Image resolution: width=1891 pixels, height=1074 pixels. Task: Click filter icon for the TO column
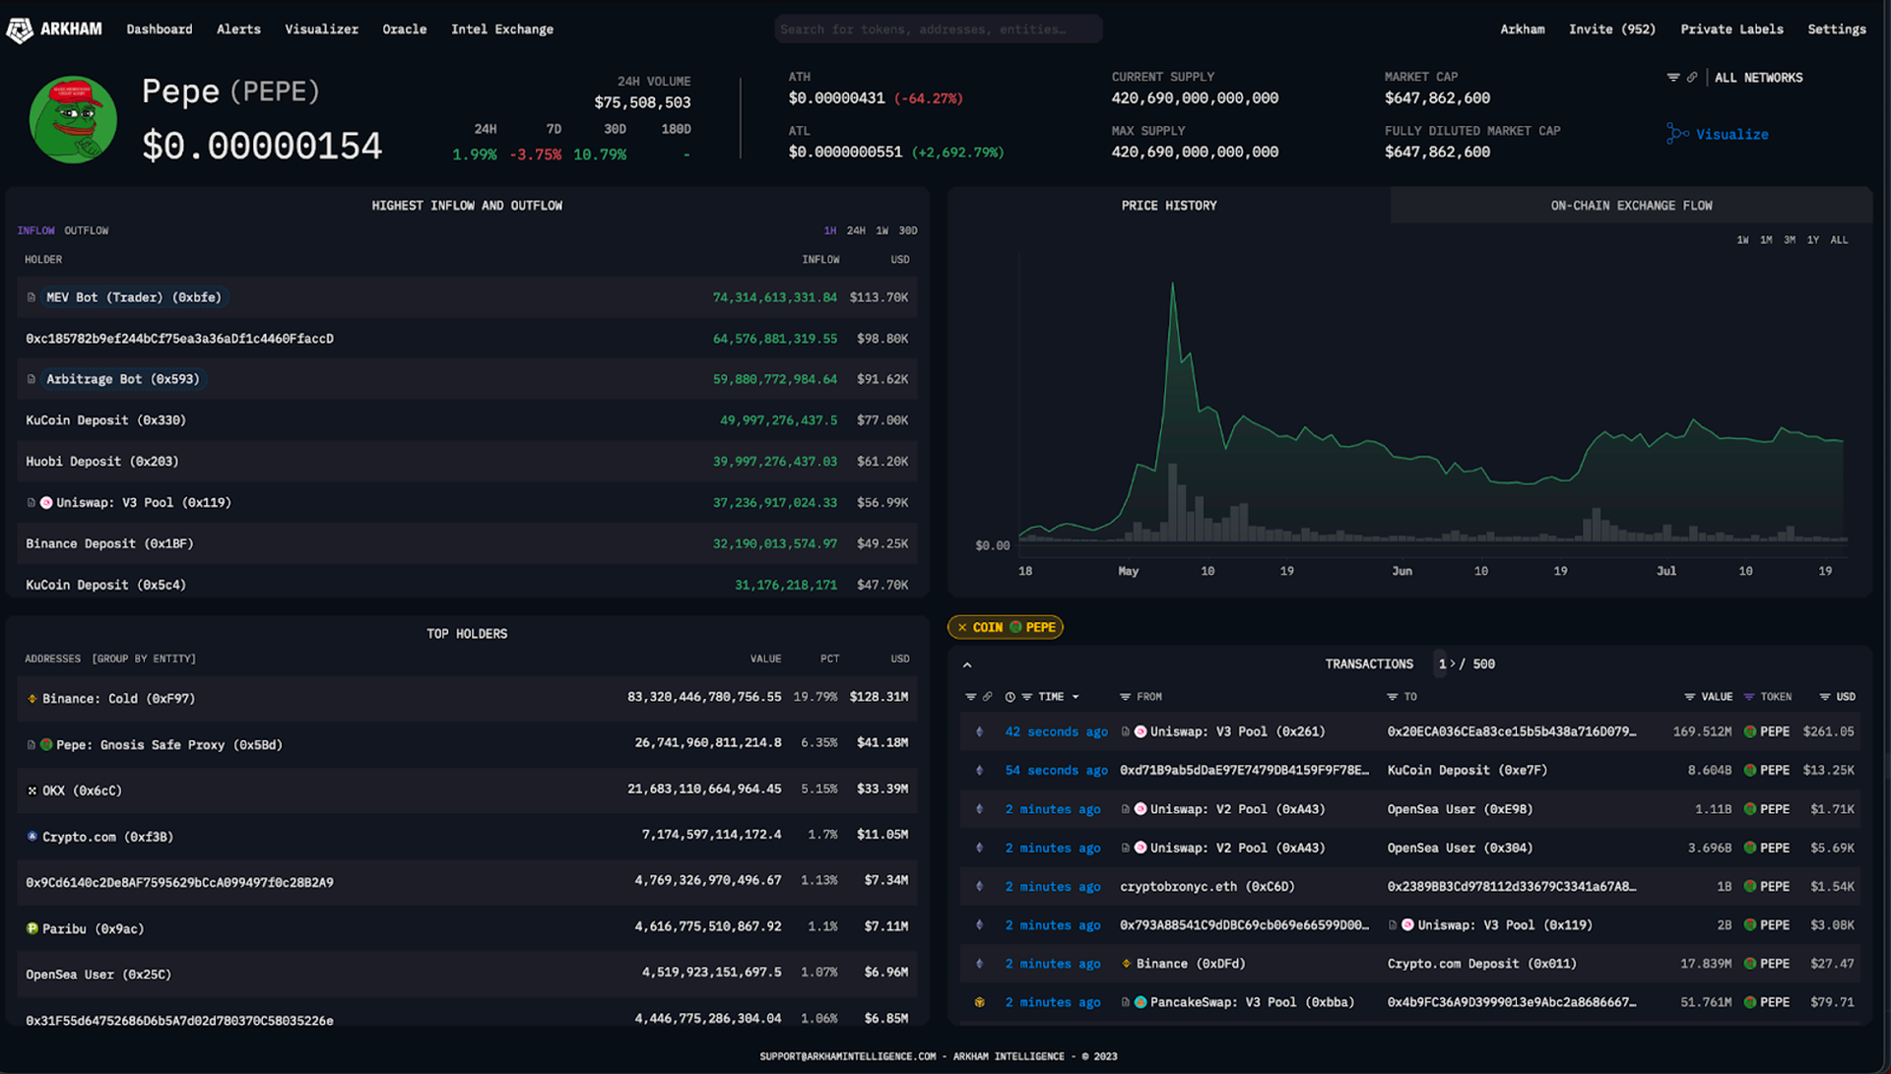coord(1393,697)
